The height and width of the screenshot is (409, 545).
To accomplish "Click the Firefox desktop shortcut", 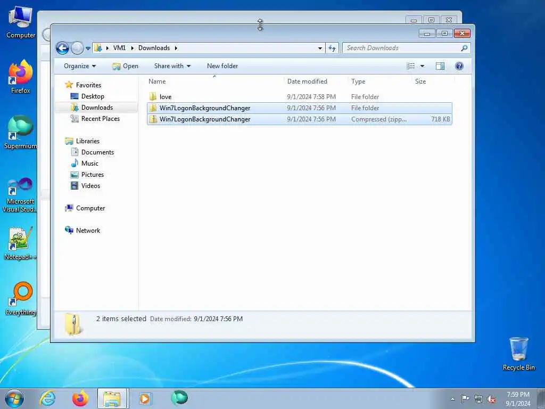I will coord(21,77).
